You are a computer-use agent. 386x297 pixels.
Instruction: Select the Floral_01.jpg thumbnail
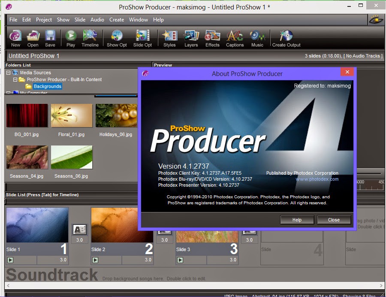click(72, 115)
